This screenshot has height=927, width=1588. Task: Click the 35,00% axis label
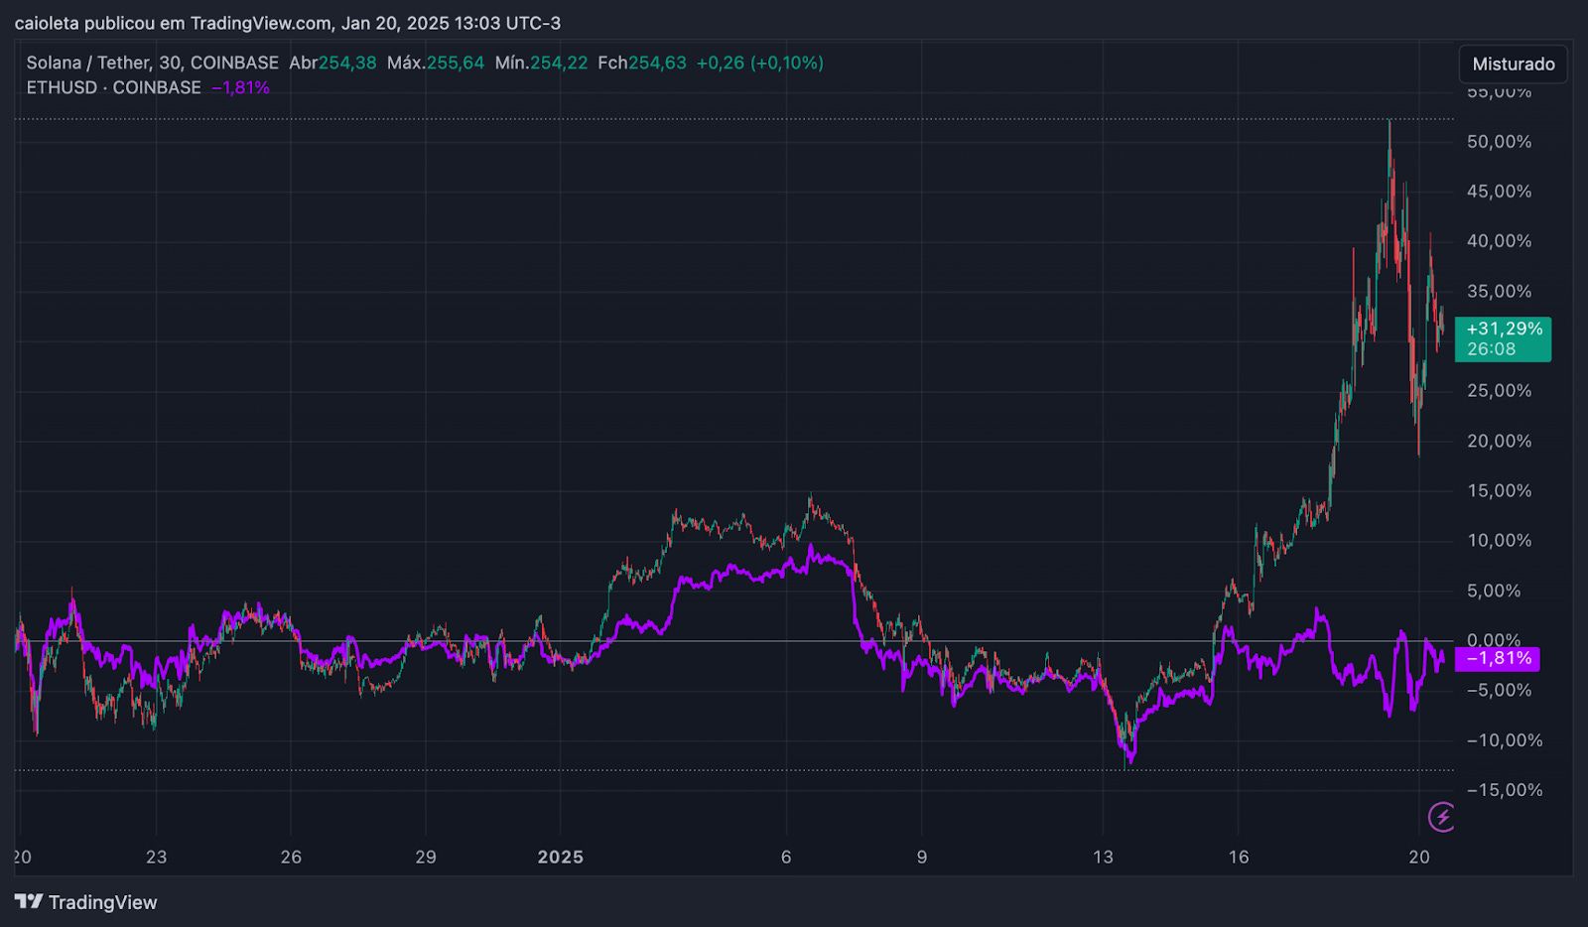[x=1499, y=292]
